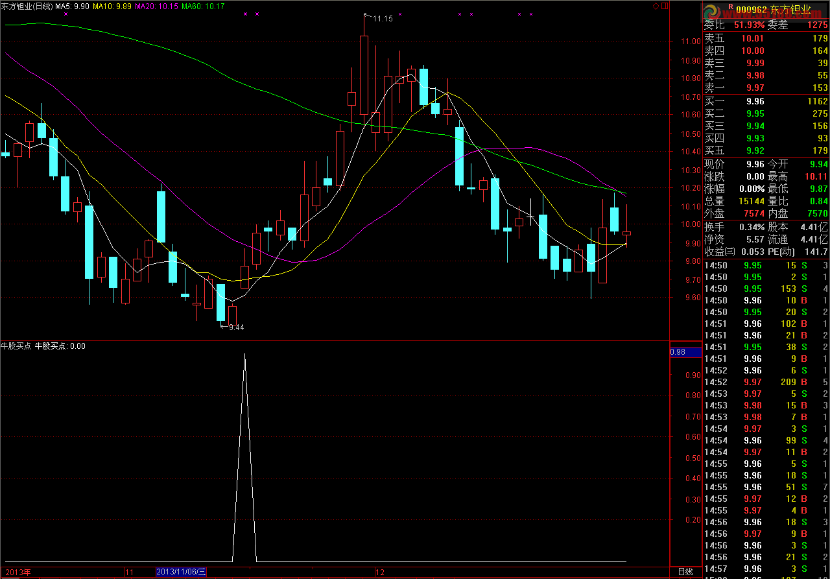
Task: Select the MA5: 9.90 indicator label
Action: [x=72, y=6]
